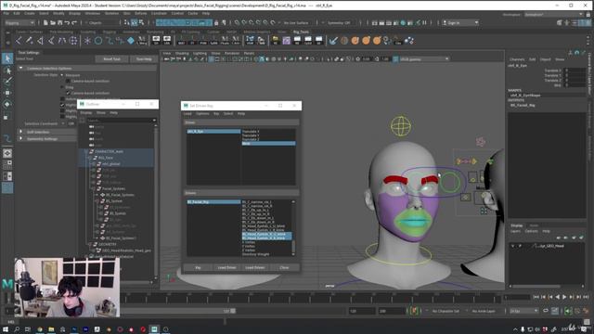Click the NURBS circle icon on shelf
Image resolution: width=594 pixels, height=334 pixels.
[98, 41]
